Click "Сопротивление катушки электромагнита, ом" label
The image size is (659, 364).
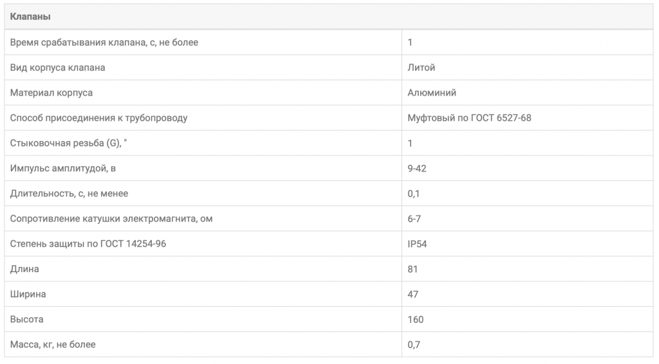pos(111,219)
